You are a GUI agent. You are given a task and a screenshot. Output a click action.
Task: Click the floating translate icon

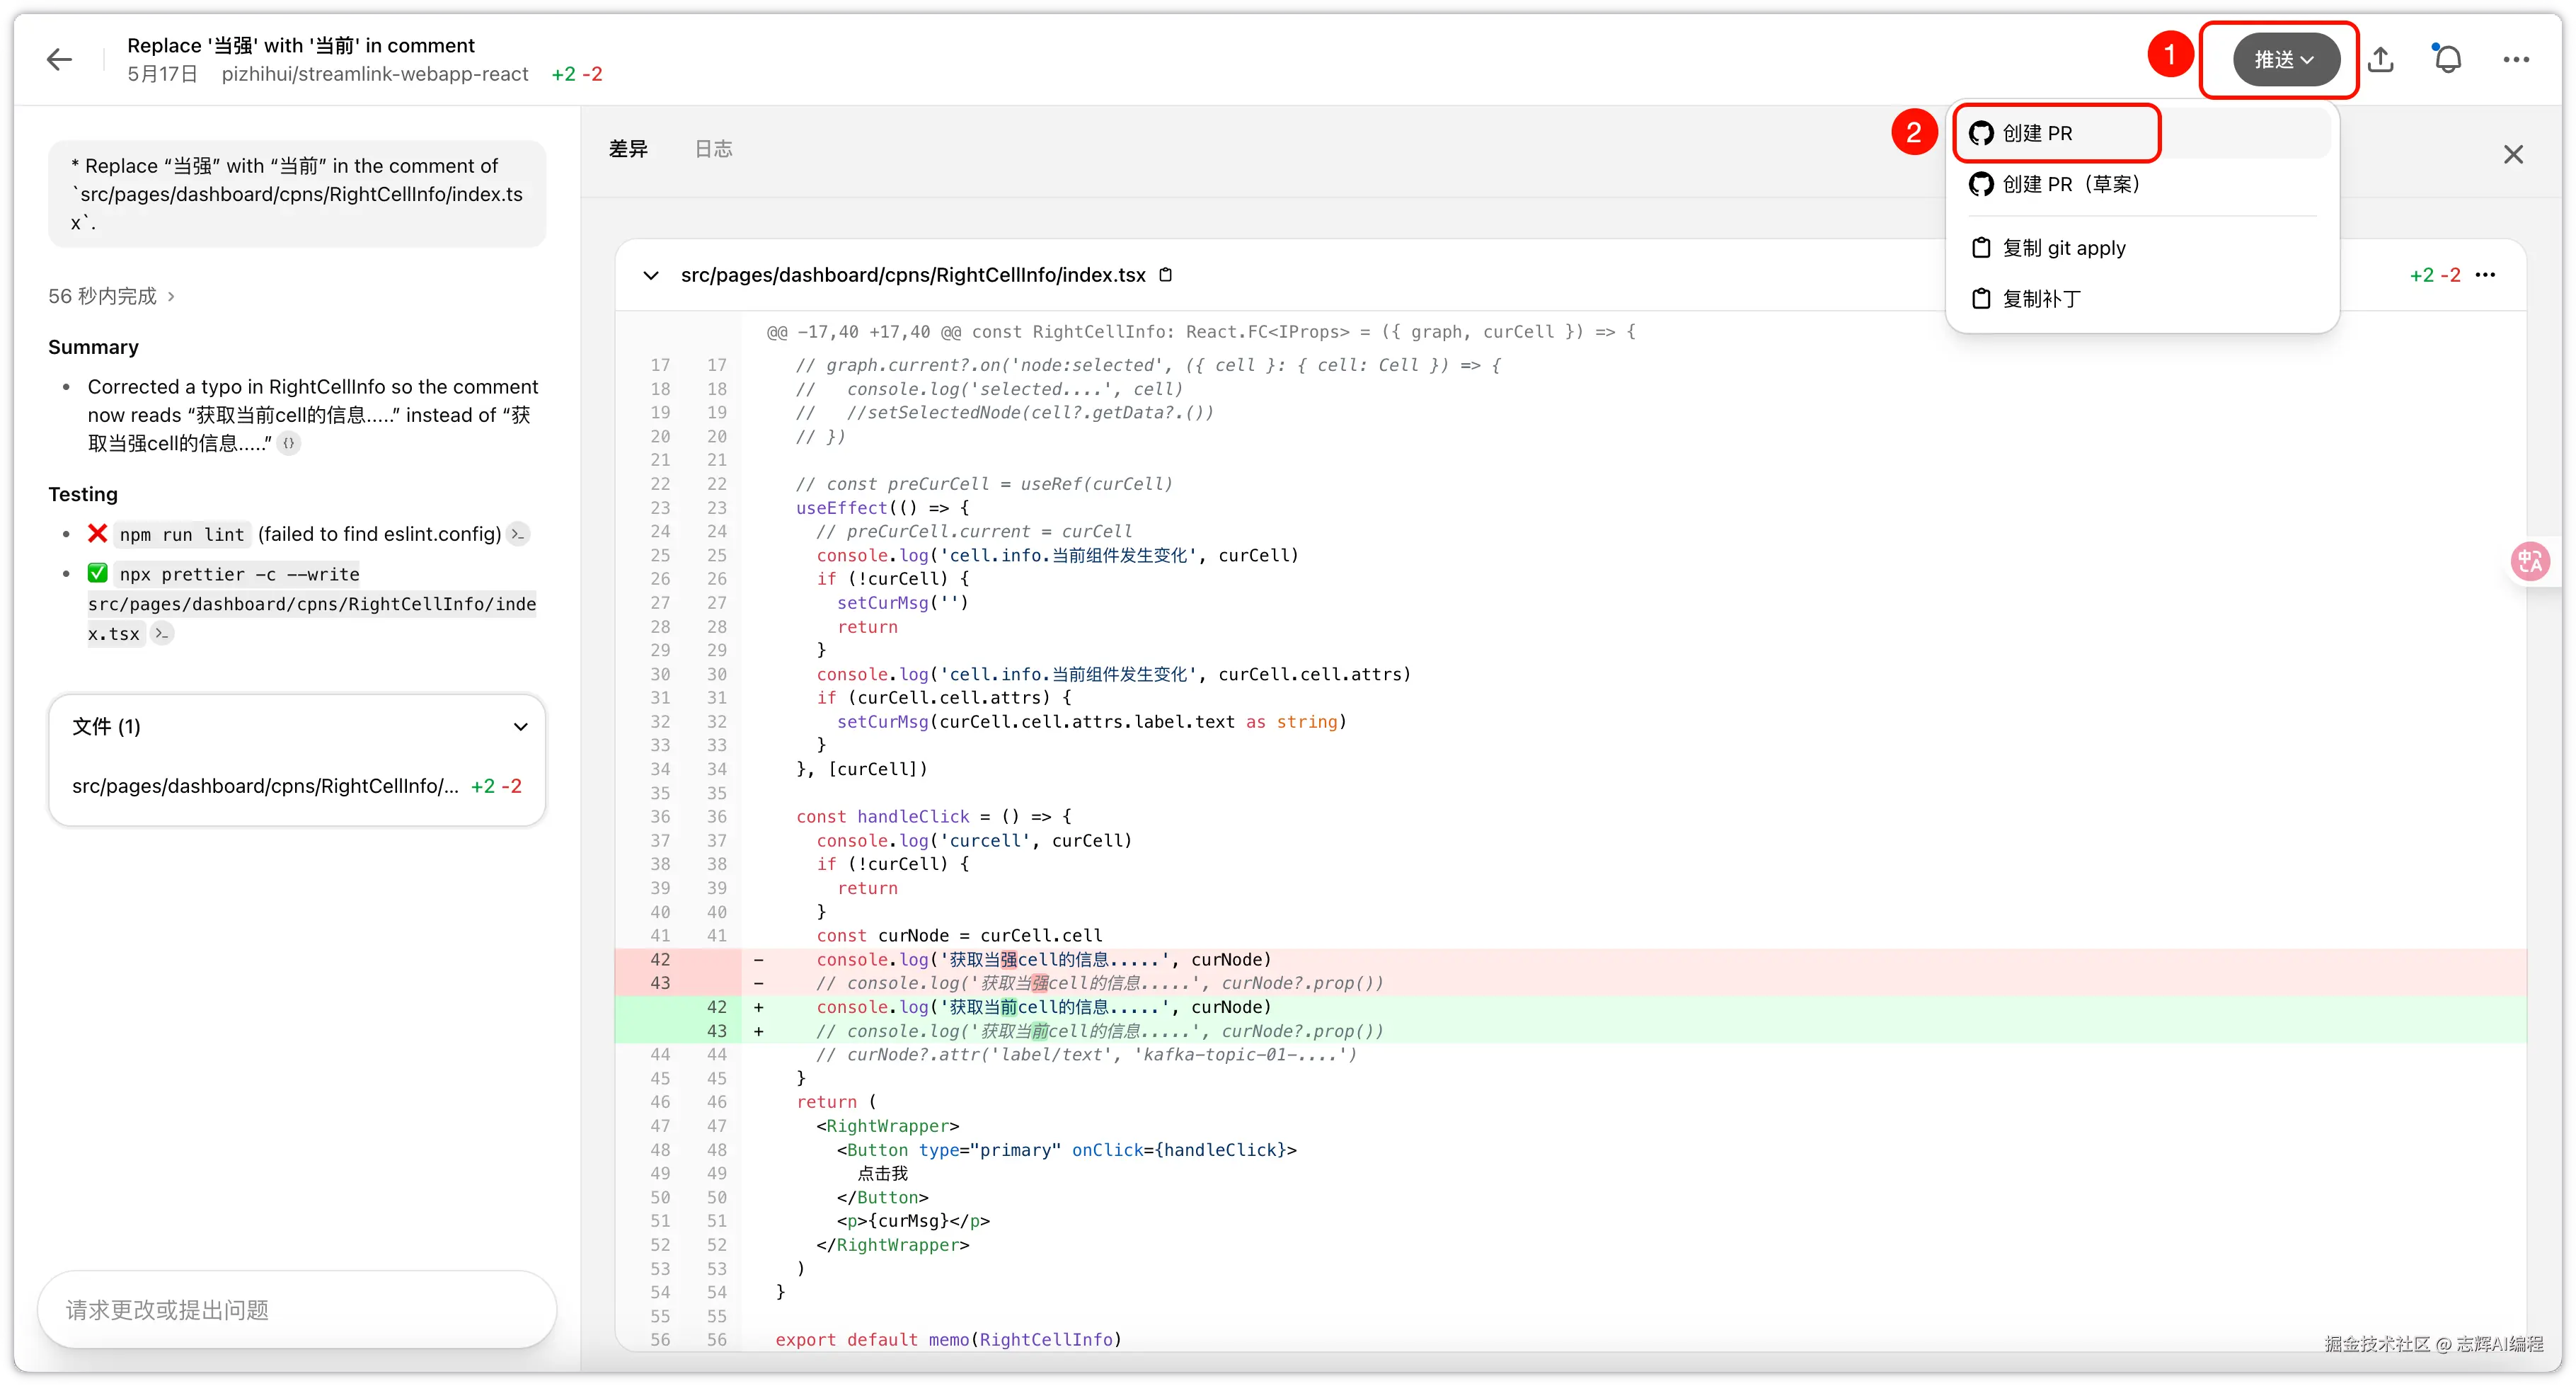2530,561
